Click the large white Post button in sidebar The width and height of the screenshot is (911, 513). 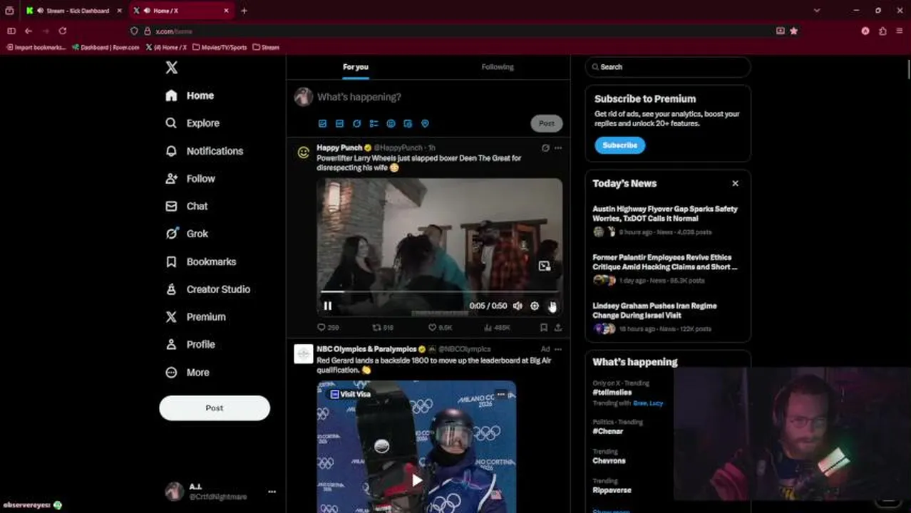pos(215,408)
